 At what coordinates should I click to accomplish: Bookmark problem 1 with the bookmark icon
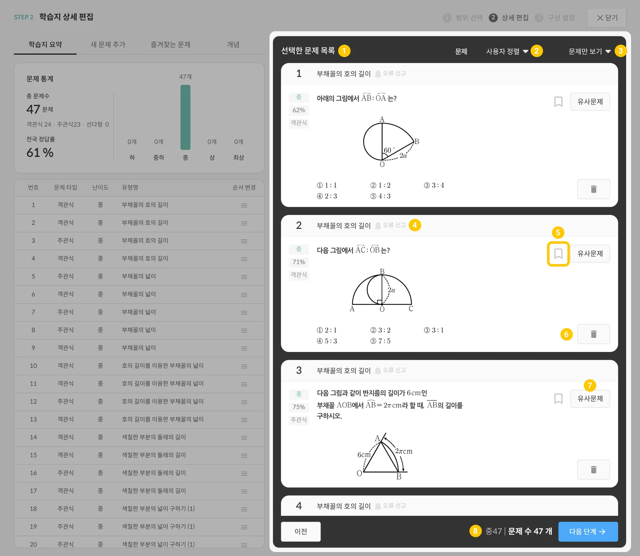tap(558, 102)
